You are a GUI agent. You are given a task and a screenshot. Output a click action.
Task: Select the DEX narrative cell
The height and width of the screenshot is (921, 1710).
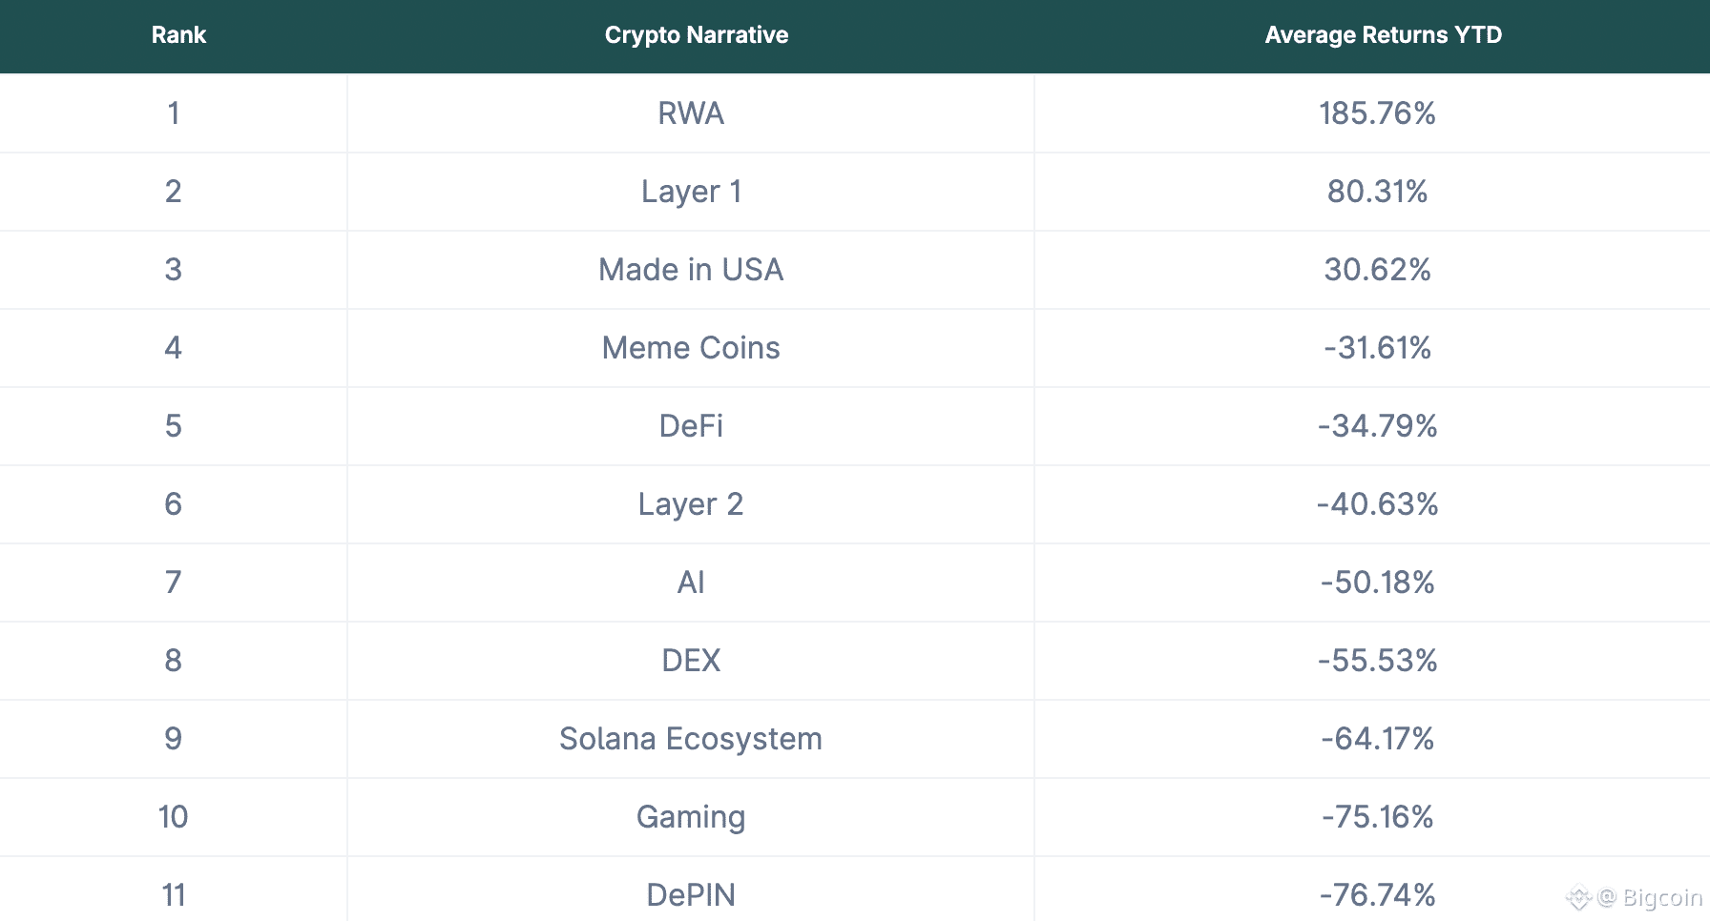tap(691, 661)
